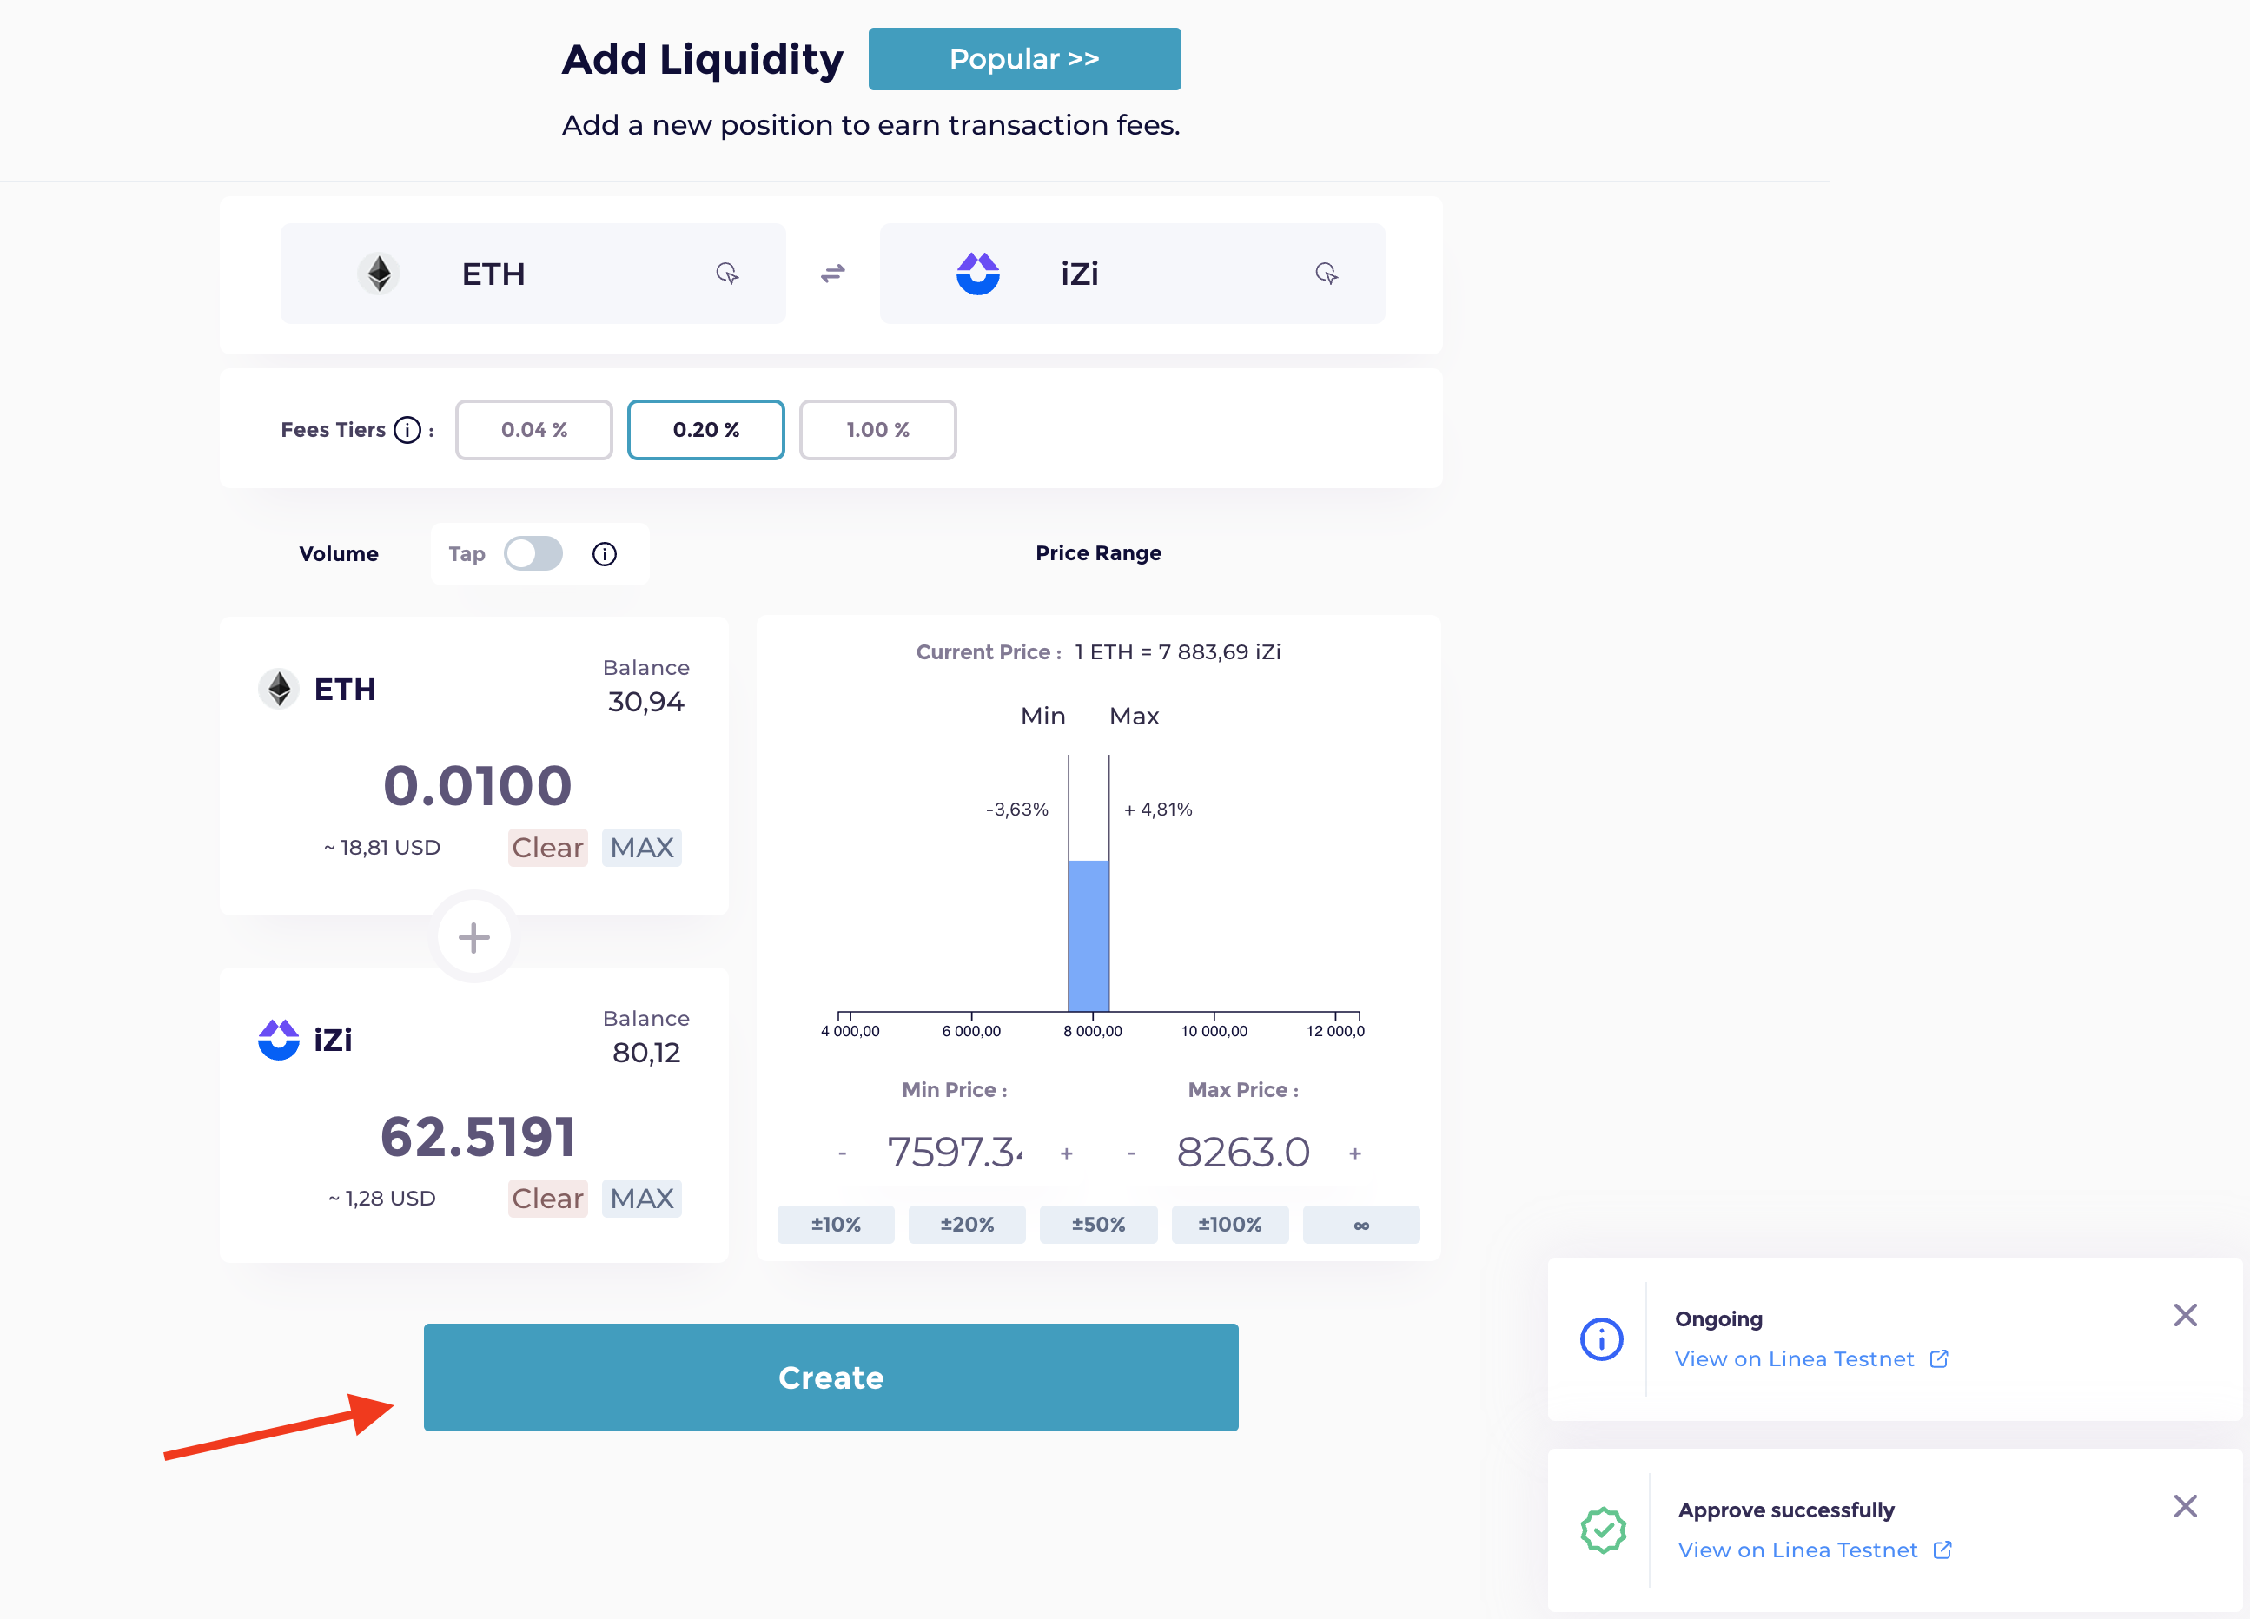Select the ±10% price range preset
2250x1619 pixels.
click(x=836, y=1224)
